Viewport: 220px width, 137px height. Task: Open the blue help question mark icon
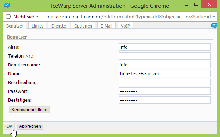[214, 26]
